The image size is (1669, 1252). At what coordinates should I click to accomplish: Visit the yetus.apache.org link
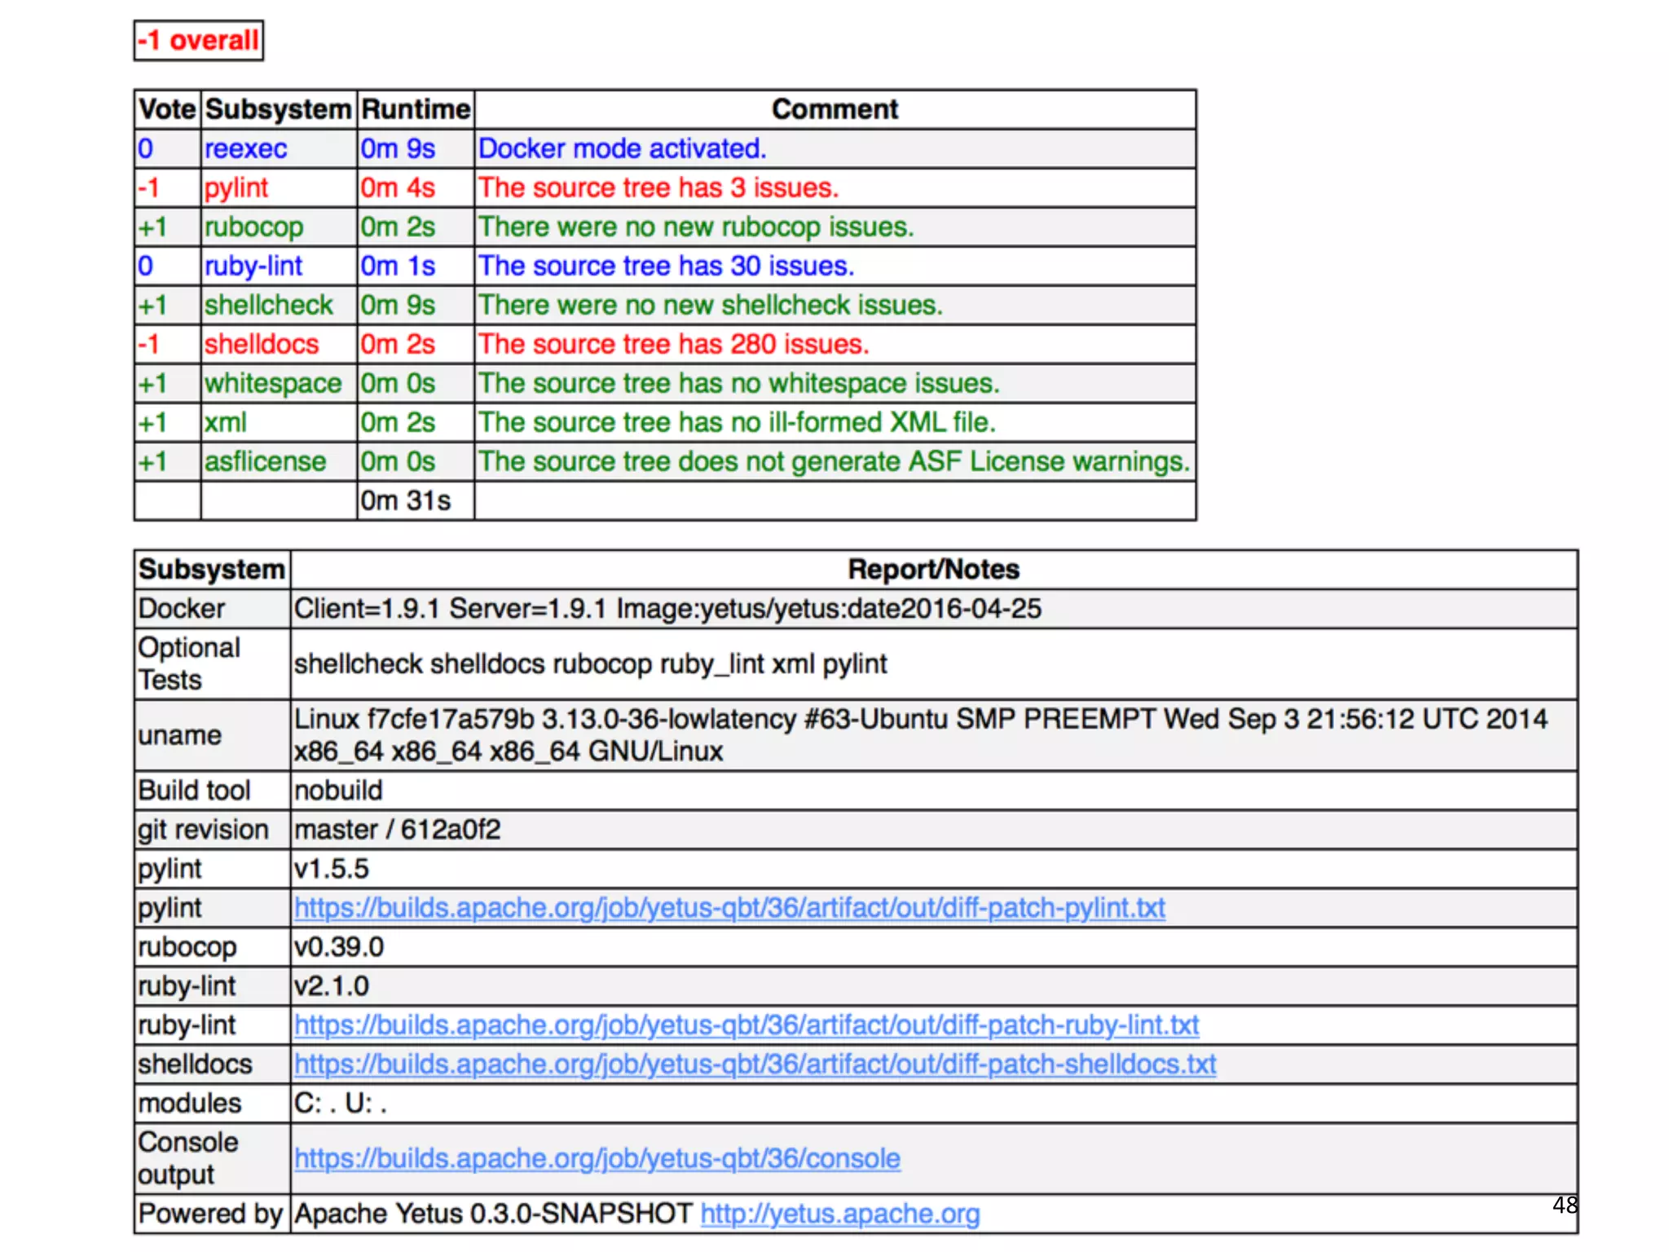pyautogui.click(x=840, y=1215)
